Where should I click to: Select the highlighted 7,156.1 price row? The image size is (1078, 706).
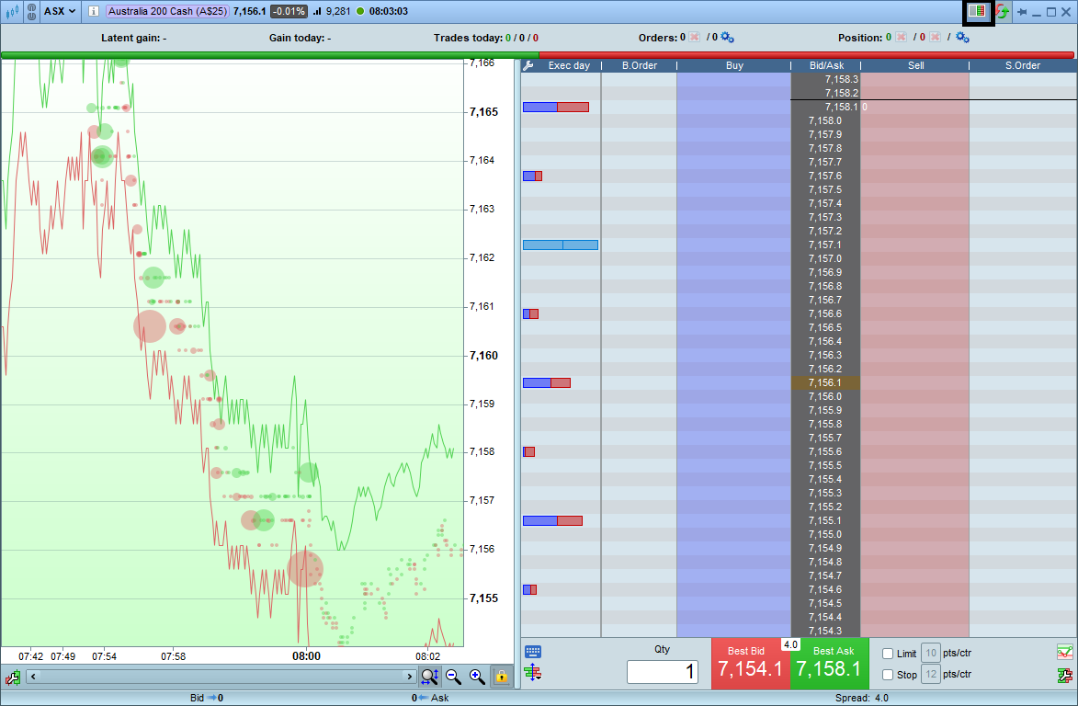coord(825,383)
